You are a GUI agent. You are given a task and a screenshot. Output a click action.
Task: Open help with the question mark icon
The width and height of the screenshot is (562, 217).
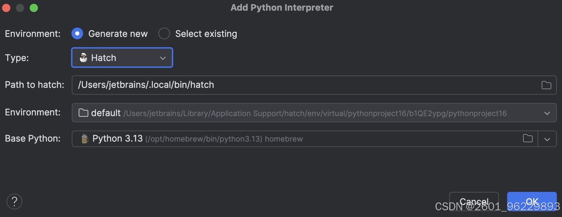point(15,202)
